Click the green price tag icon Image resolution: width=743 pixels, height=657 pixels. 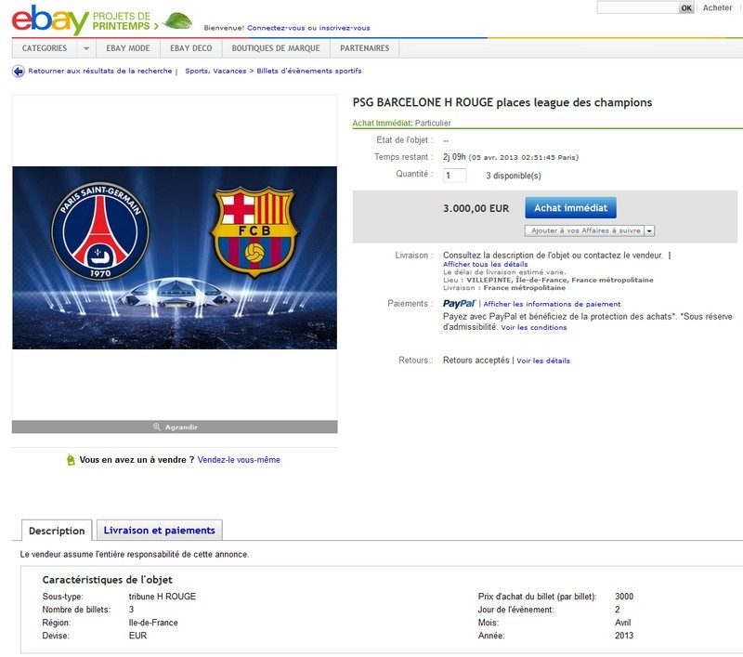click(71, 460)
